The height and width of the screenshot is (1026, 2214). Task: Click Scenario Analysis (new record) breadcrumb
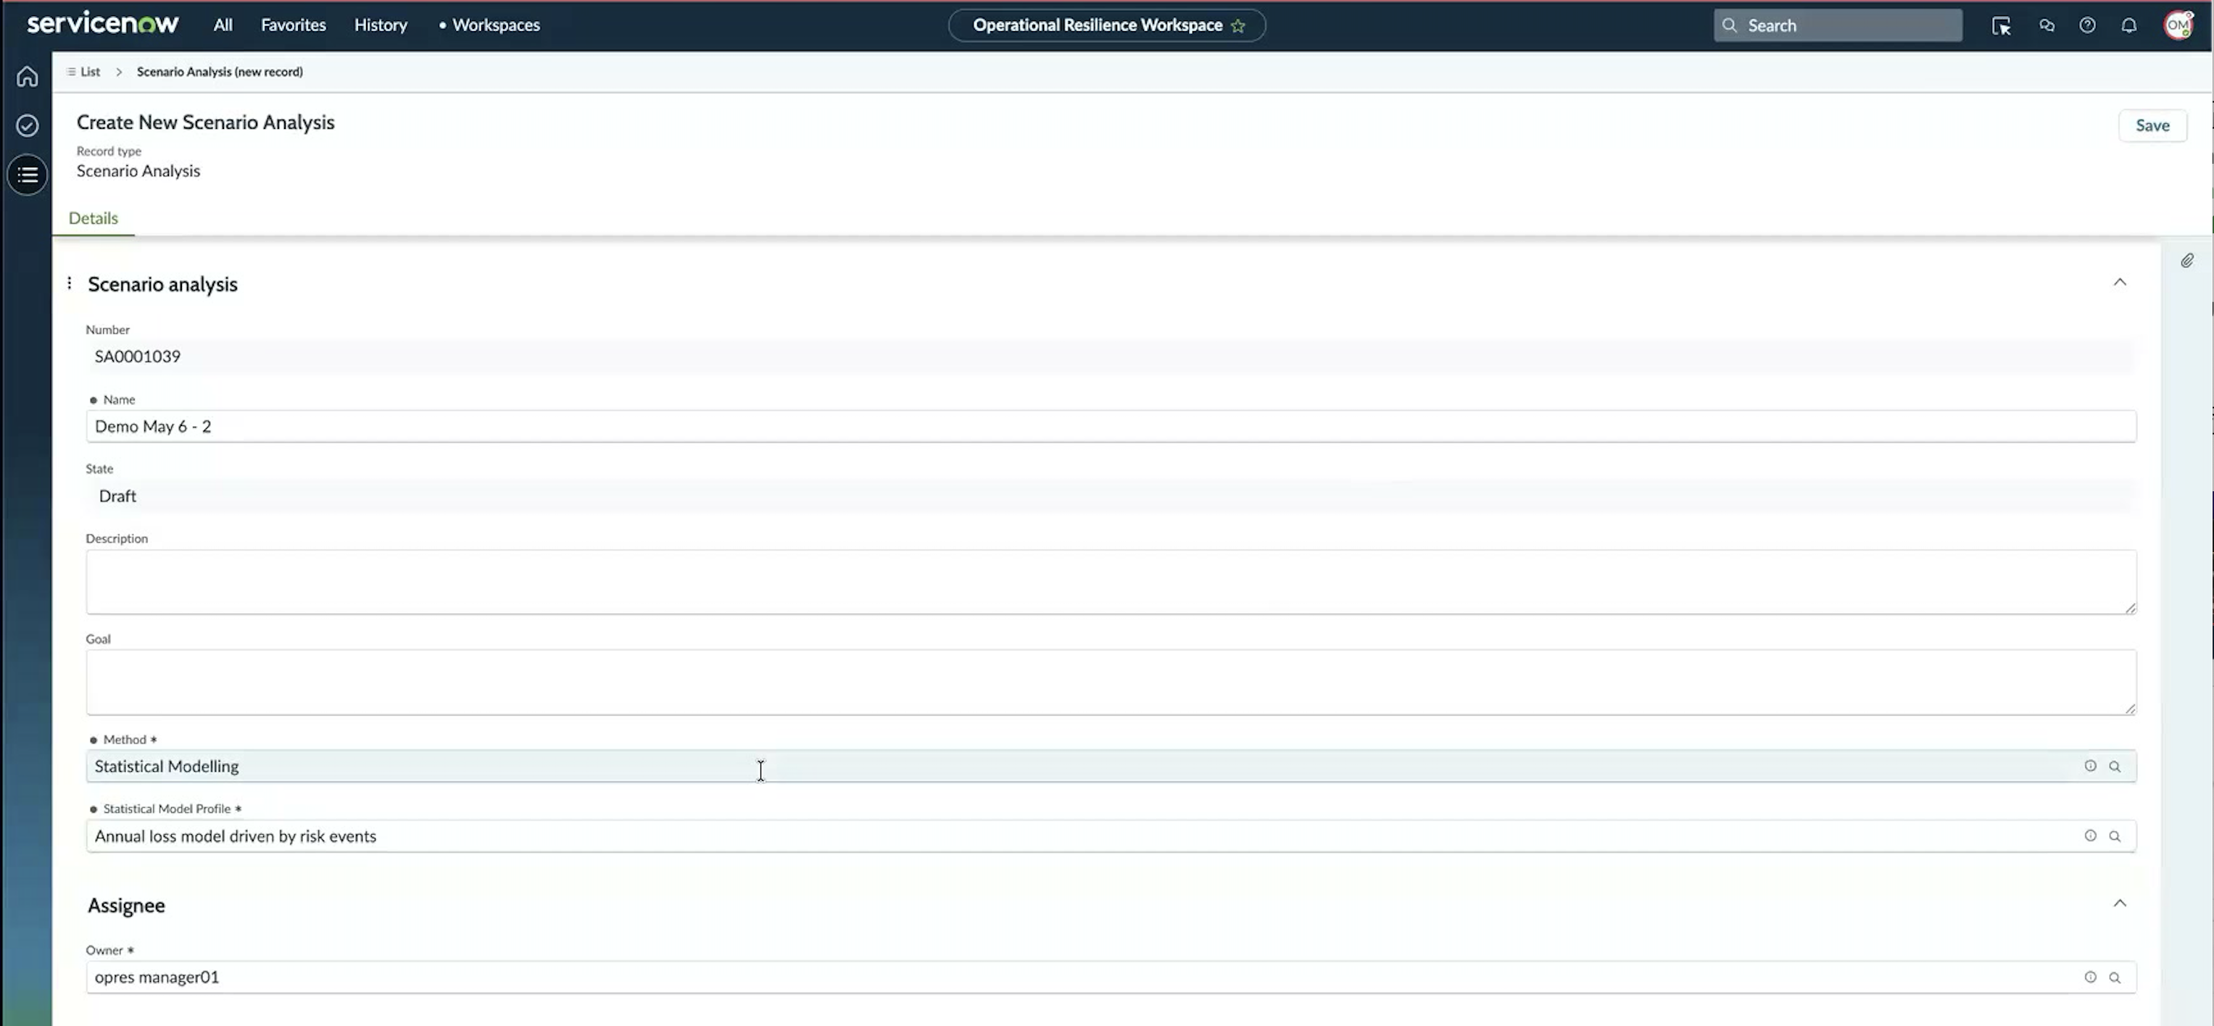(x=219, y=72)
